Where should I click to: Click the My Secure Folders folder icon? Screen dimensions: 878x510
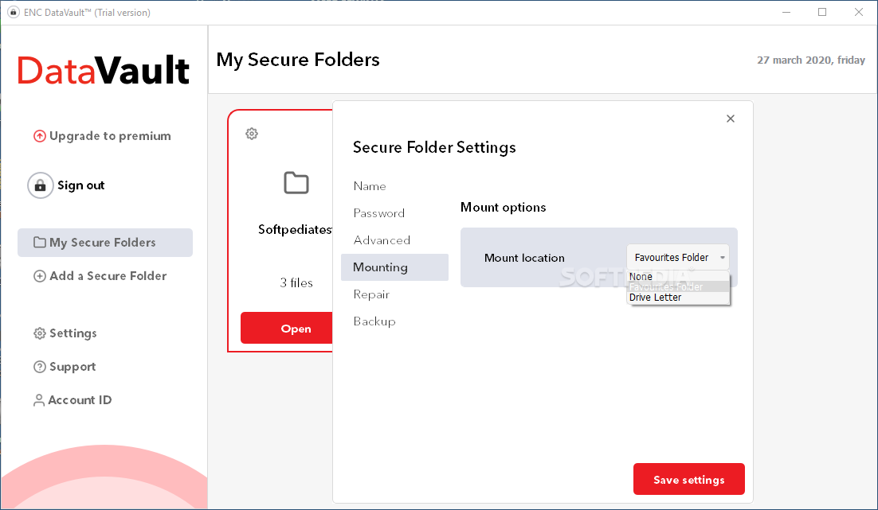click(40, 242)
